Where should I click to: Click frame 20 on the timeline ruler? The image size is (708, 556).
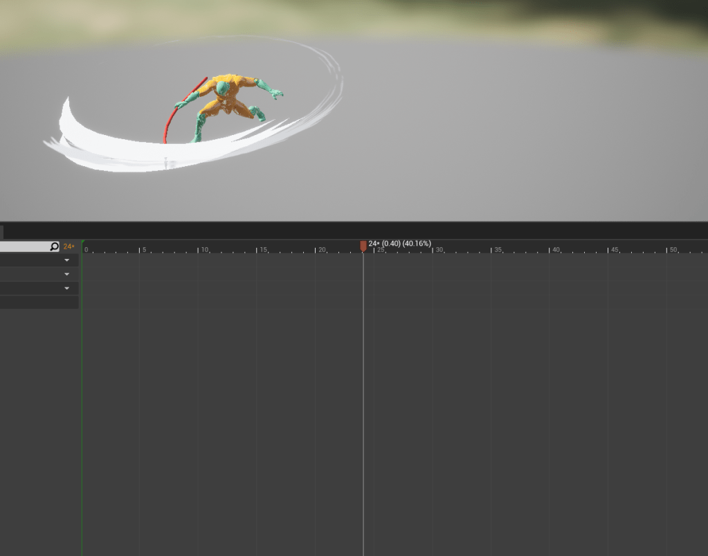click(316, 249)
